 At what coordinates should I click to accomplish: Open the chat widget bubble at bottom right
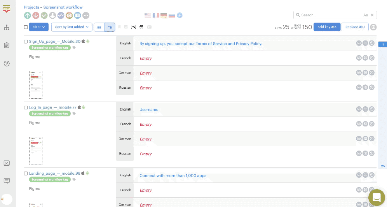(x=377, y=198)
